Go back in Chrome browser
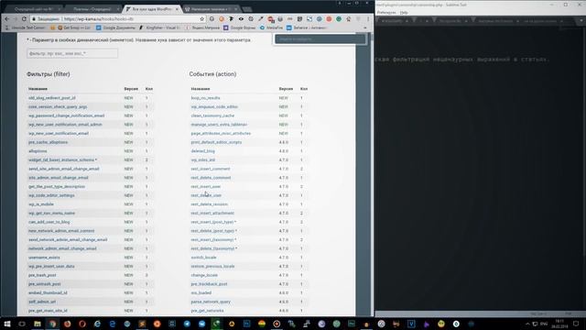Viewport: 586px width, 330px height. click(x=7, y=18)
